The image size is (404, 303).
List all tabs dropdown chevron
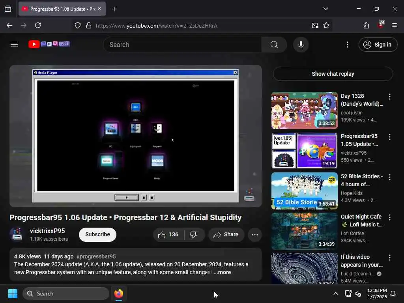[x=325, y=9]
